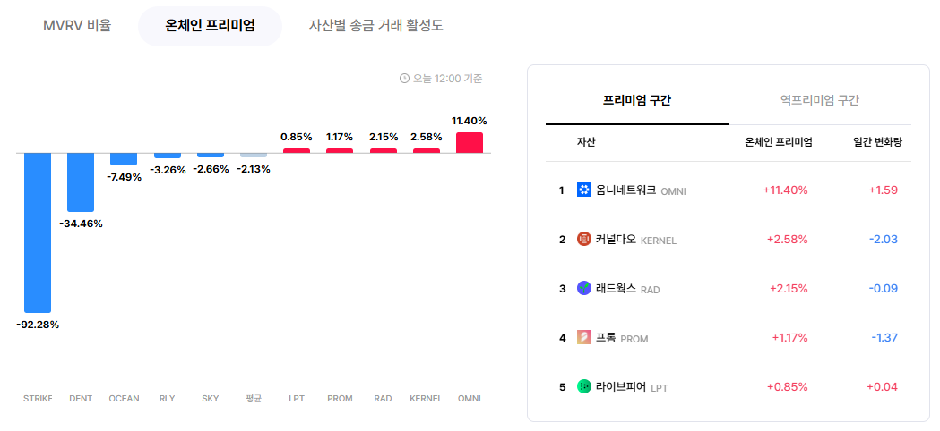Image resolution: width=940 pixels, height=431 pixels.
Task: Click the OCEAN bar showing -7.49%
Action: 124,159
